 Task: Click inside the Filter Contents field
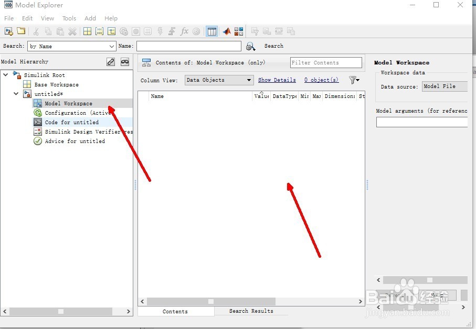pos(326,62)
